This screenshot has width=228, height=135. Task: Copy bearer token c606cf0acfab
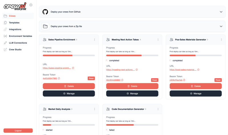[x=184, y=80]
